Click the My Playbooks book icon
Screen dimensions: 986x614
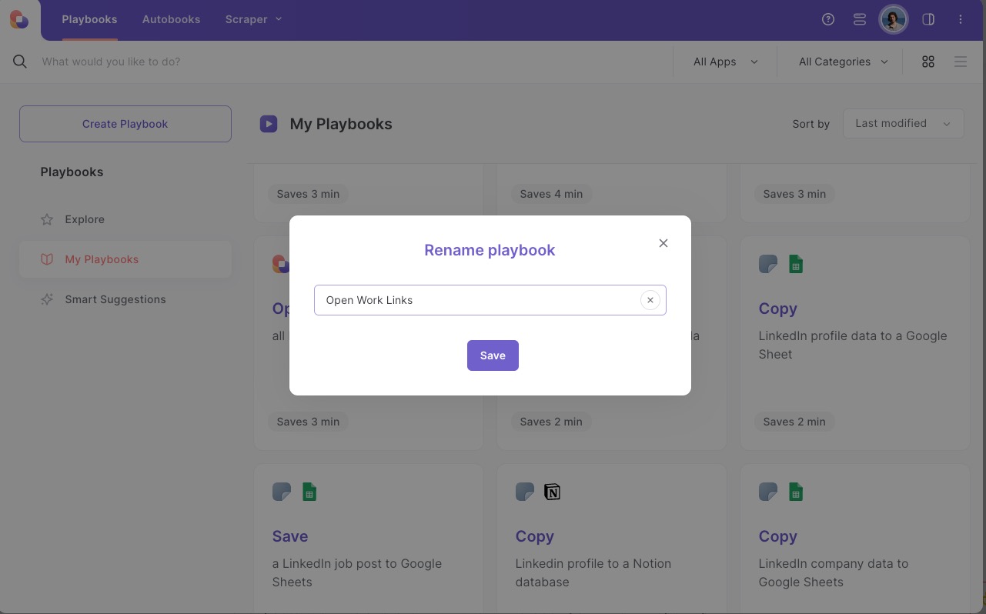[47, 259]
